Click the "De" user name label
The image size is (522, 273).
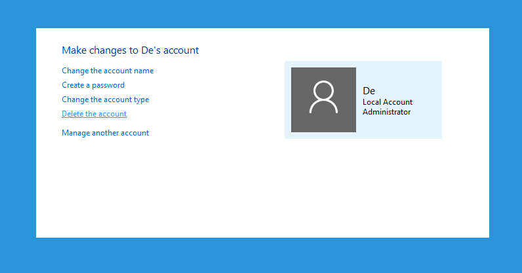pyautogui.click(x=369, y=91)
